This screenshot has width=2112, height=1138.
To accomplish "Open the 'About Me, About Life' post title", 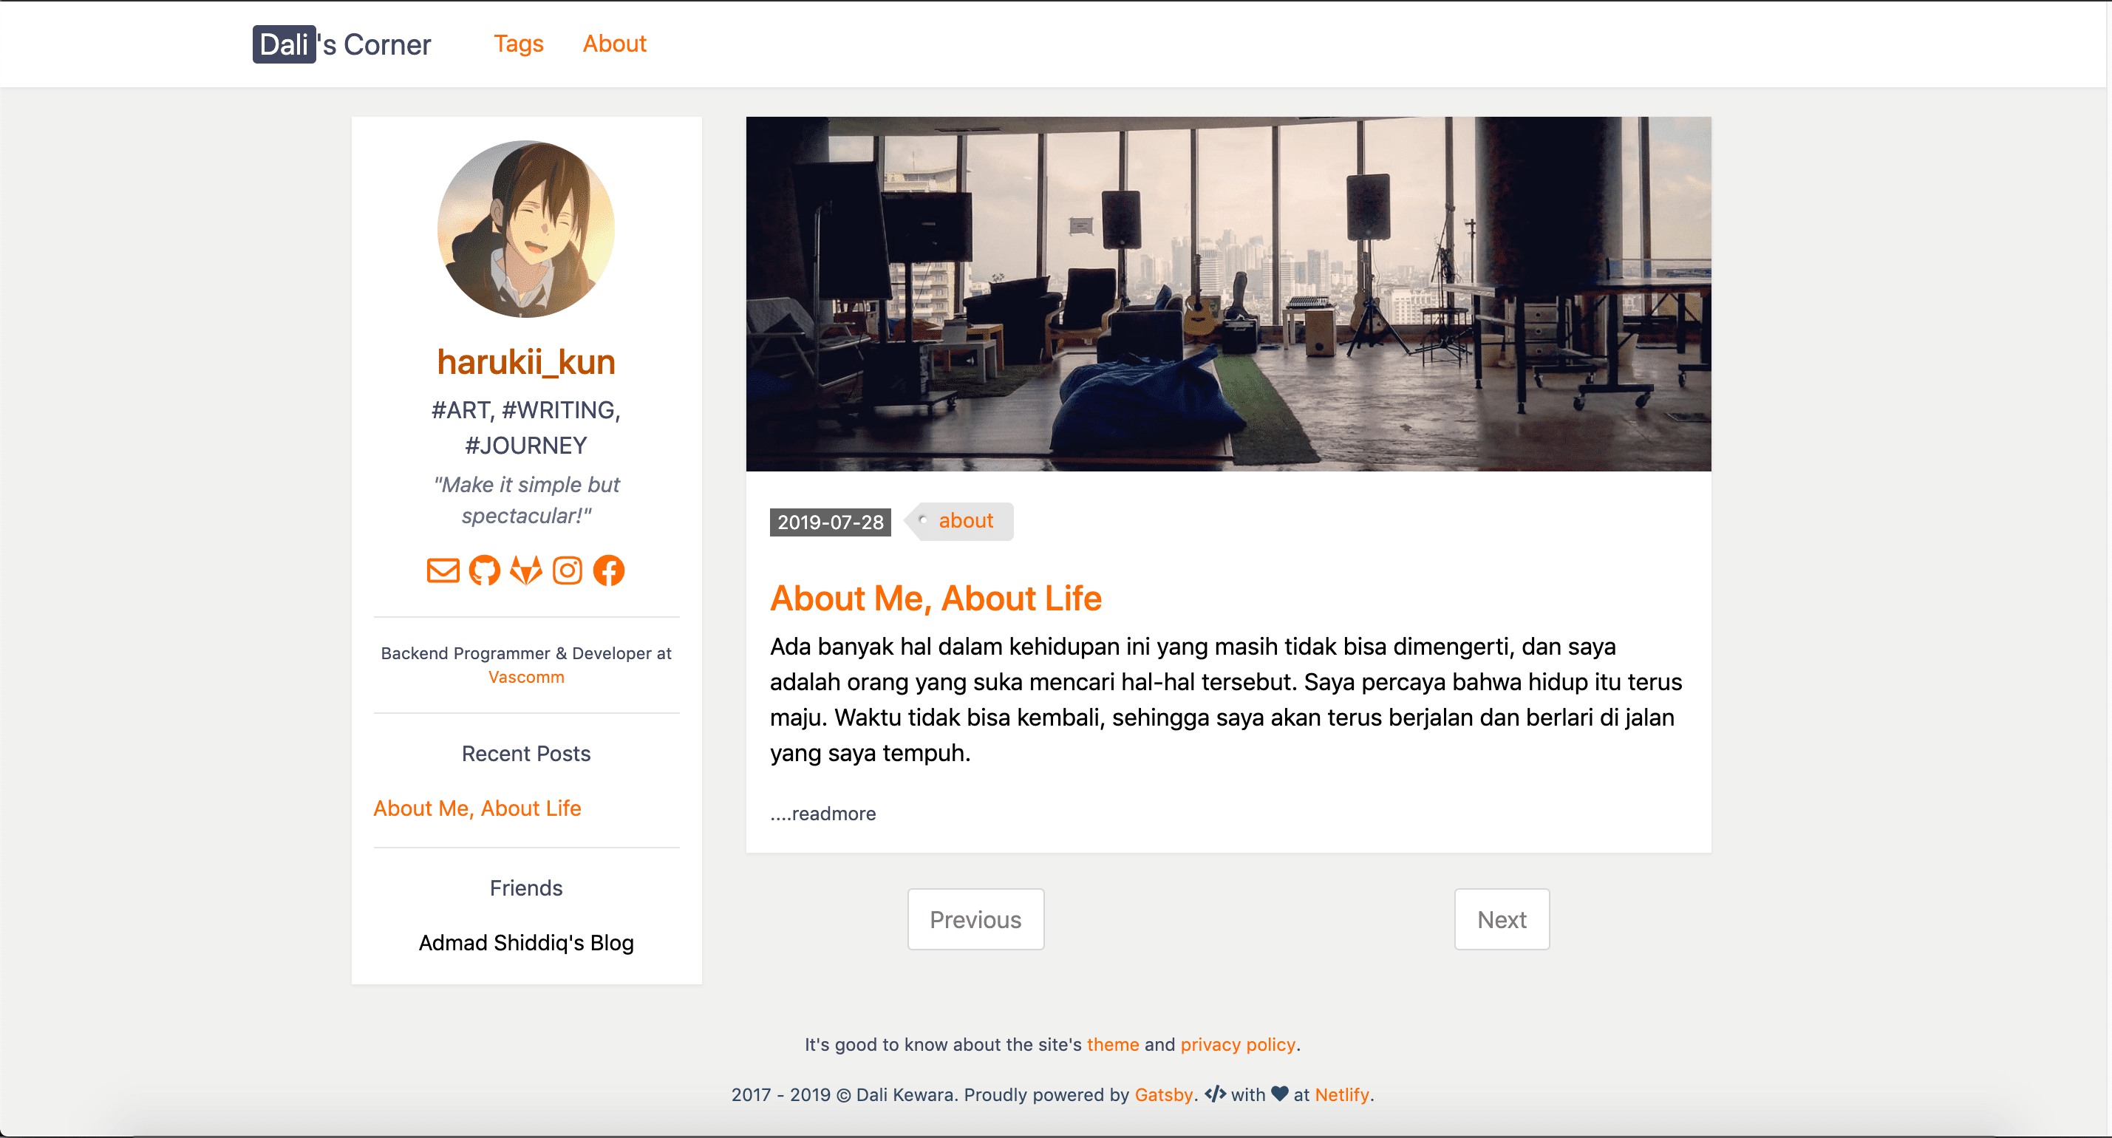I will (936, 598).
